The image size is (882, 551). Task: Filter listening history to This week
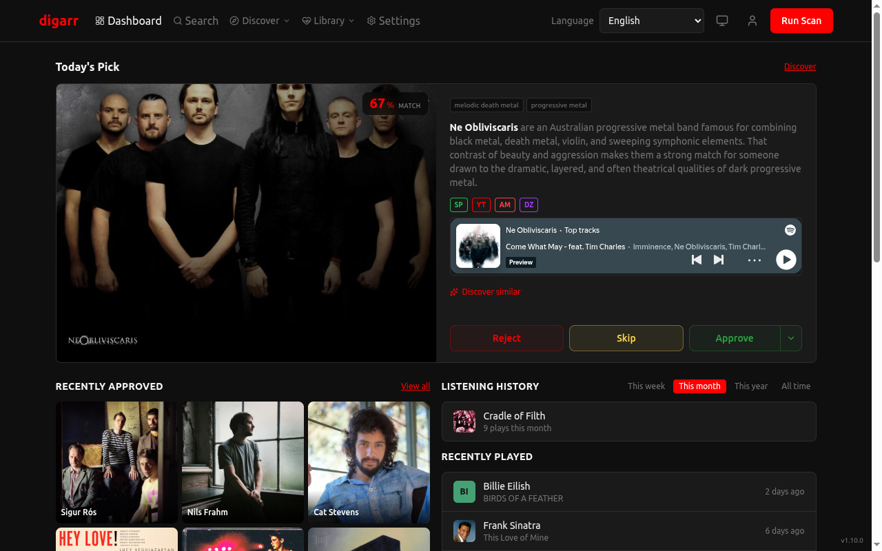646,386
